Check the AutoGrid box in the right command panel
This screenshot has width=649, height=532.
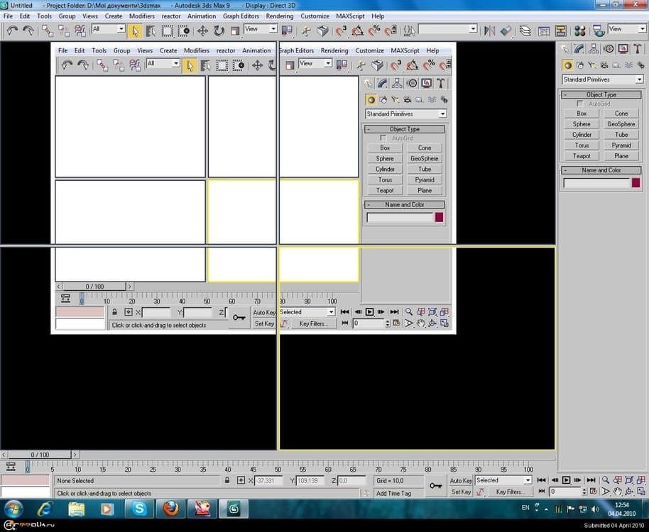point(581,104)
